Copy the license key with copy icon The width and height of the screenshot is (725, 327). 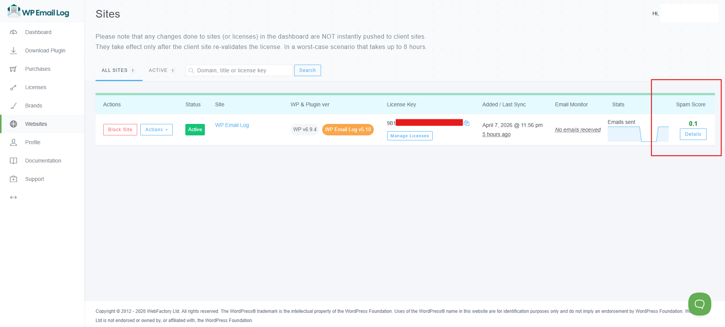coord(466,123)
